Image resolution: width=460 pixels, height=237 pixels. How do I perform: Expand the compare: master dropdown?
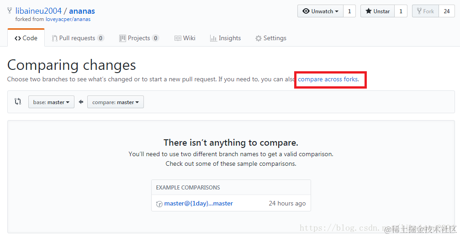pyautogui.click(x=116, y=102)
